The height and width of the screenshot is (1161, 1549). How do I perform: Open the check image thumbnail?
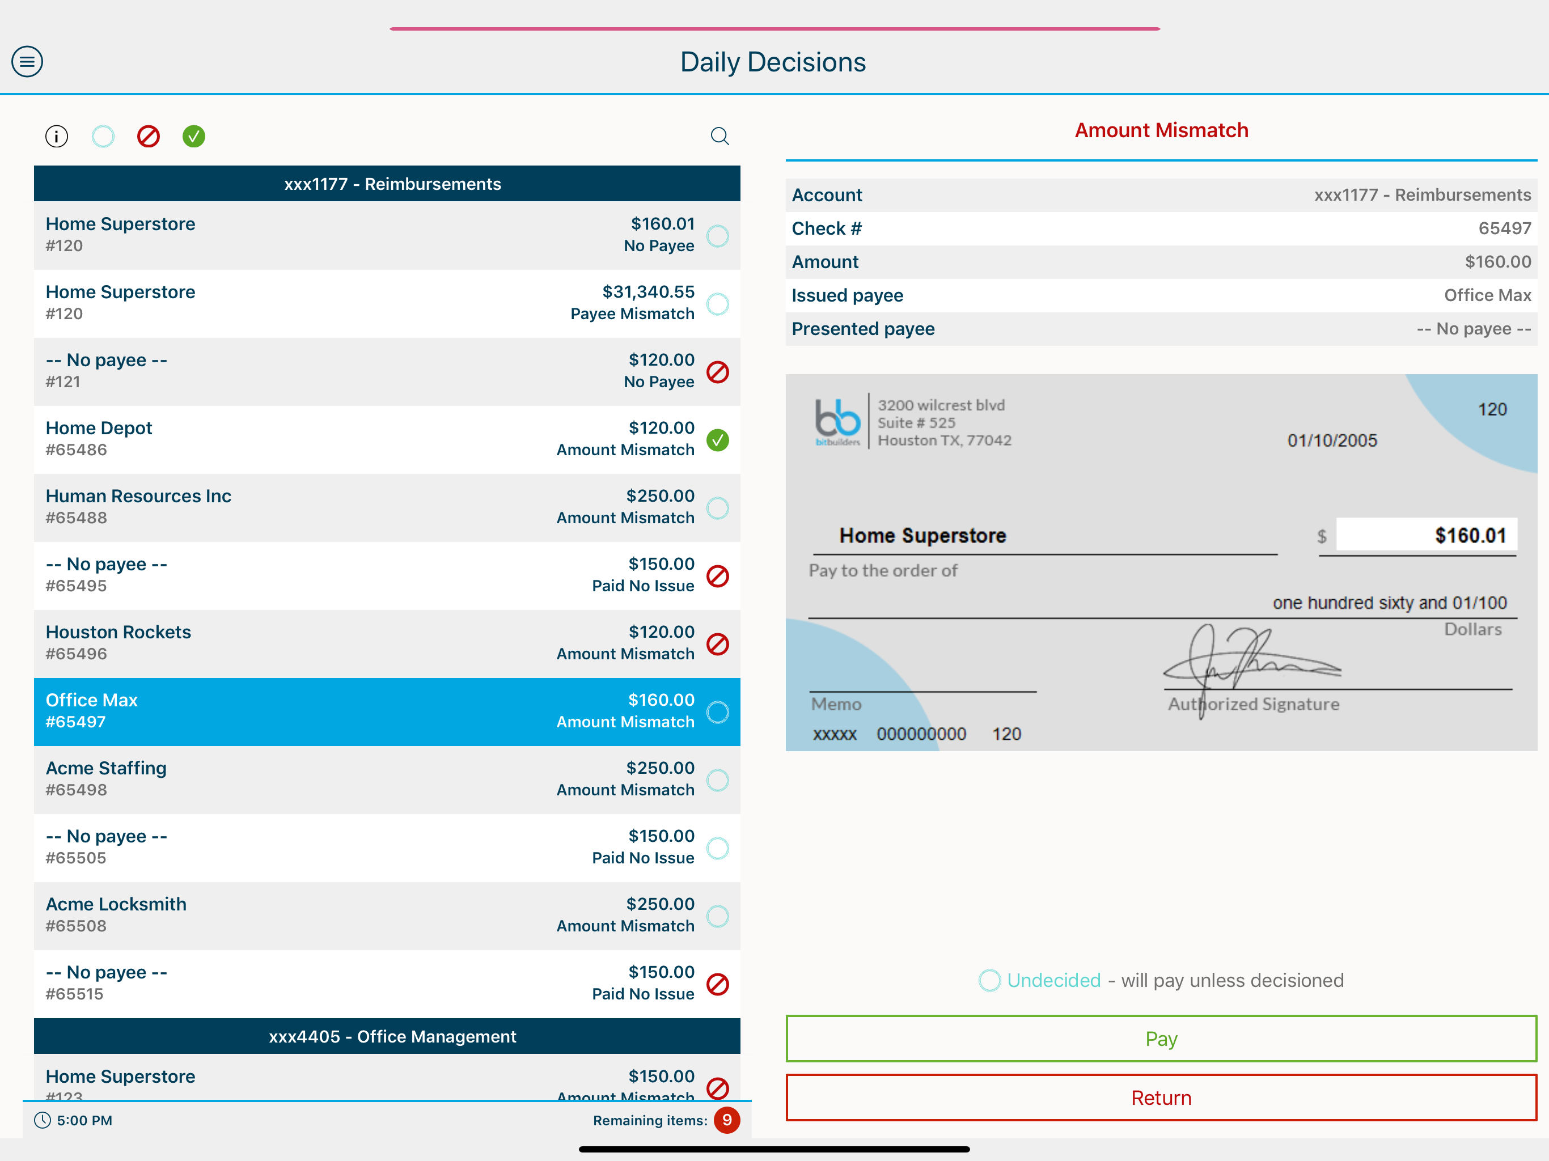click(x=1161, y=562)
